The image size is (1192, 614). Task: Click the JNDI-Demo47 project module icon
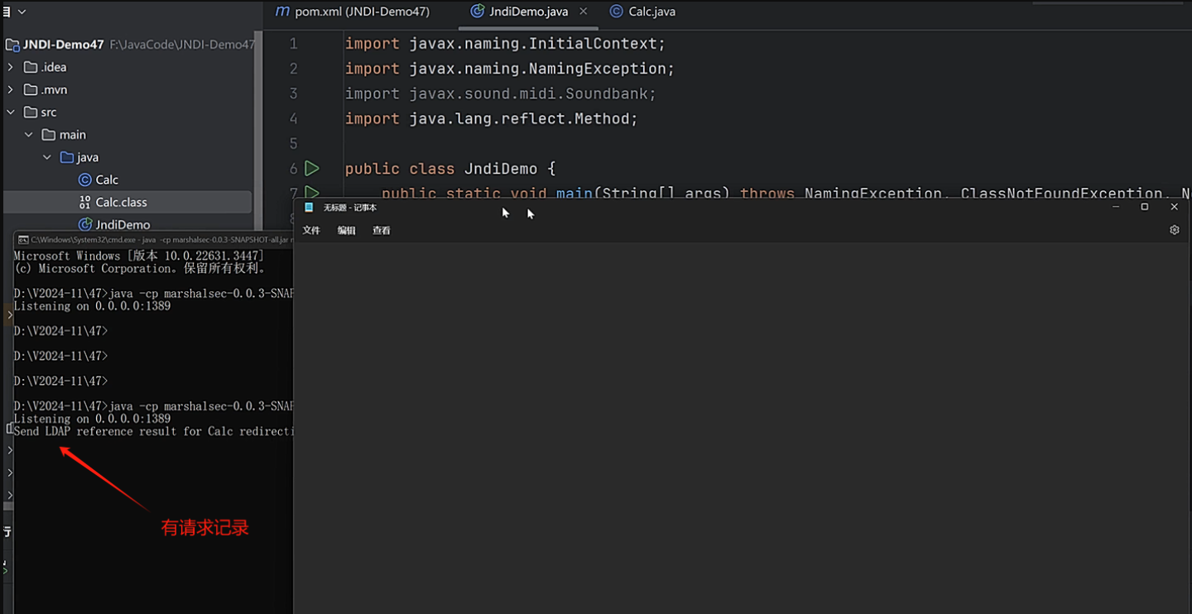(x=12, y=45)
